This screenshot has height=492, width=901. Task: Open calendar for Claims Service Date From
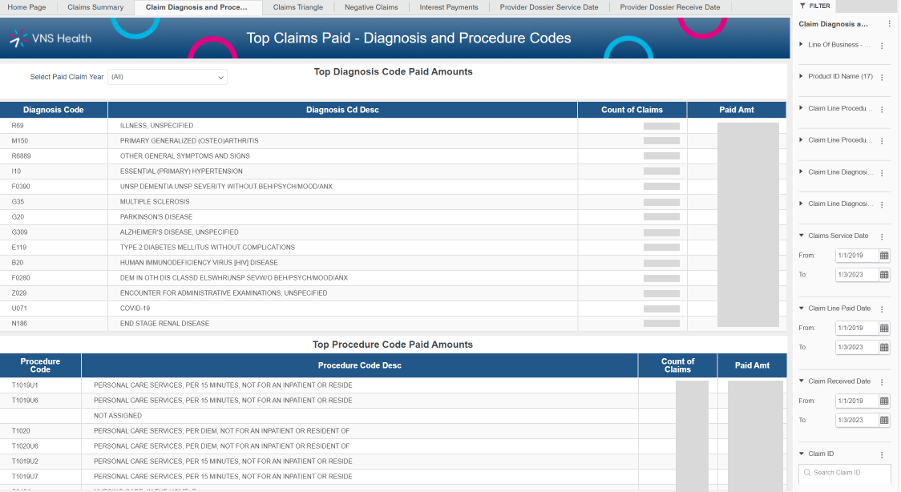[x=884, y=256]
